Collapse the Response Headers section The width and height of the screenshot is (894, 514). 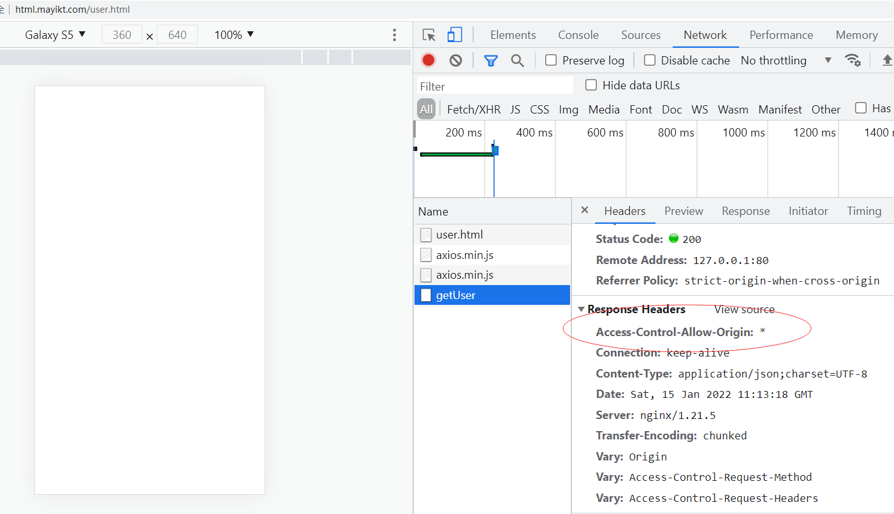(581, 309)
